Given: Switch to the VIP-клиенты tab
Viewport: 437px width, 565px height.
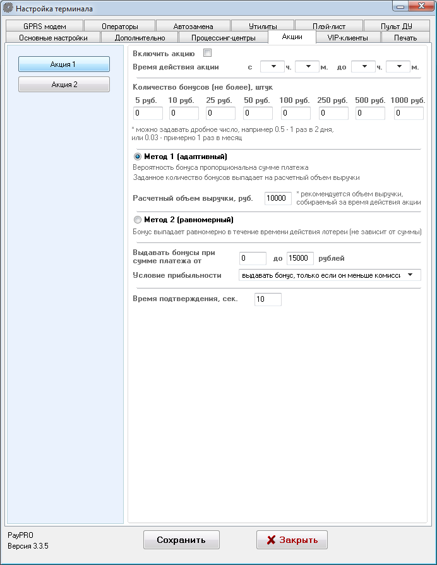Looking at the screenshot, I should click(349, 38).
